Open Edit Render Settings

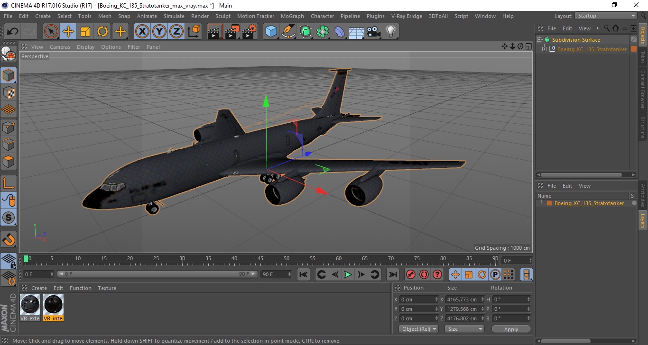250,32
